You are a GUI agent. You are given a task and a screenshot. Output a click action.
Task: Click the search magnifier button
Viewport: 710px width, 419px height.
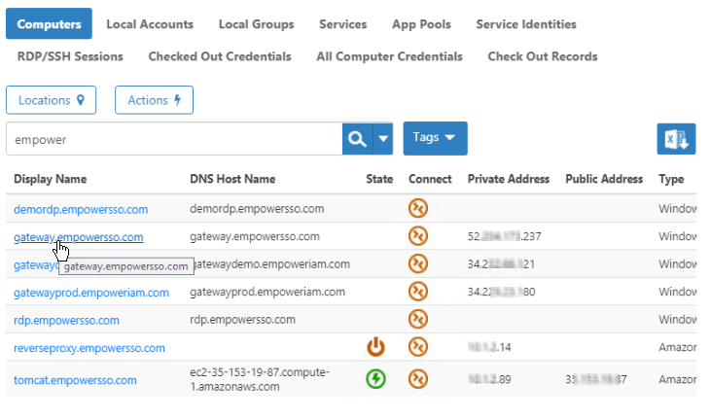[356, 139]
